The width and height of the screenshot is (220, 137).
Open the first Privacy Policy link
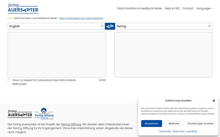[x=165, y=131]
